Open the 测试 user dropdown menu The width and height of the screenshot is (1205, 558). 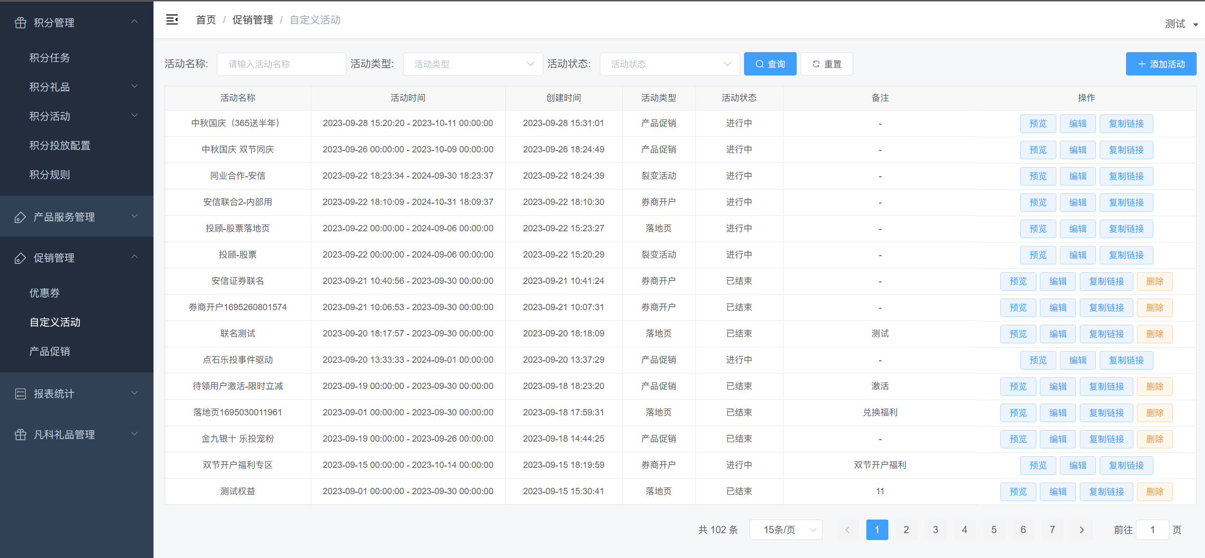(x=1181, y=24)
